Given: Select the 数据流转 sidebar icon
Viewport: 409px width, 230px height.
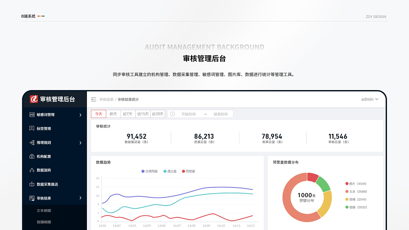Looking at the screenshot, I should pyautogui.click(x=32, y=170).
